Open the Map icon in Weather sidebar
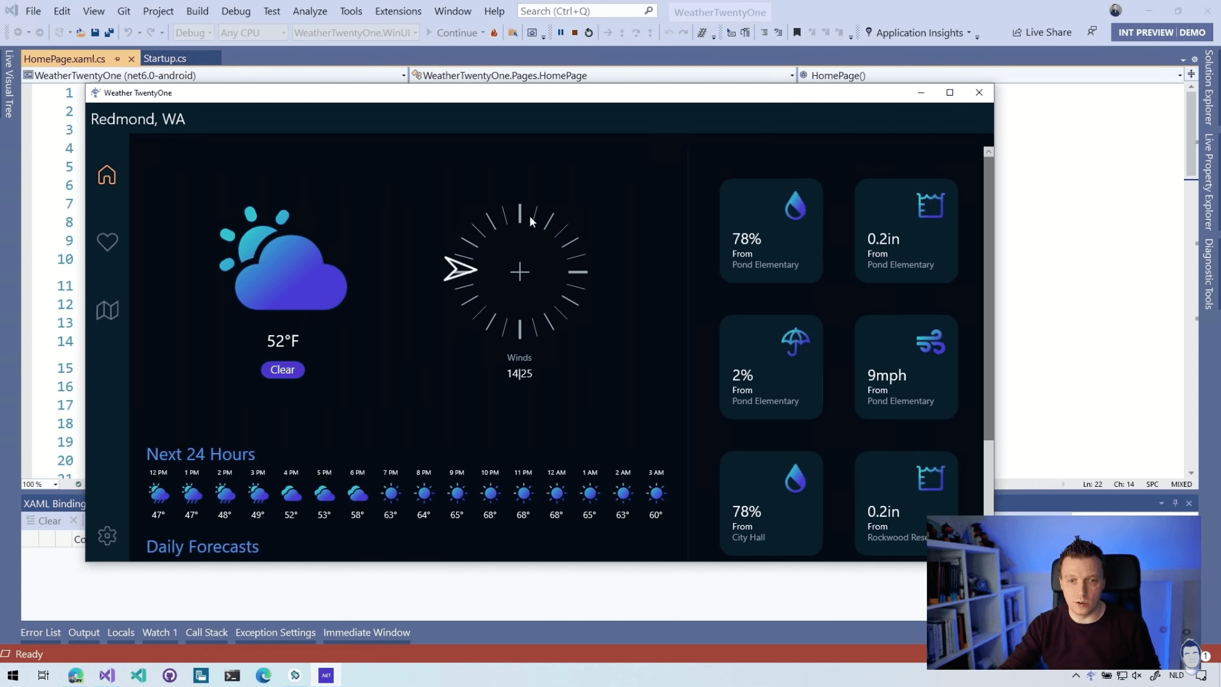The width and height of the screenshot is (1221, 687). click(x=107, y=309)
